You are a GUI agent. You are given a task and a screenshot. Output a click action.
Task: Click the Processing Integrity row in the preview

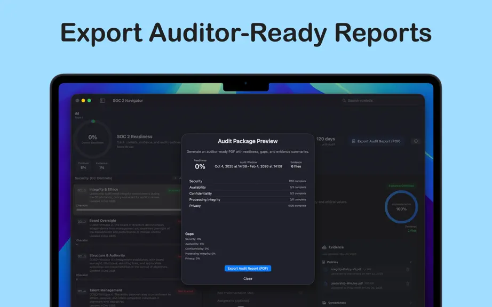[248, 199]
